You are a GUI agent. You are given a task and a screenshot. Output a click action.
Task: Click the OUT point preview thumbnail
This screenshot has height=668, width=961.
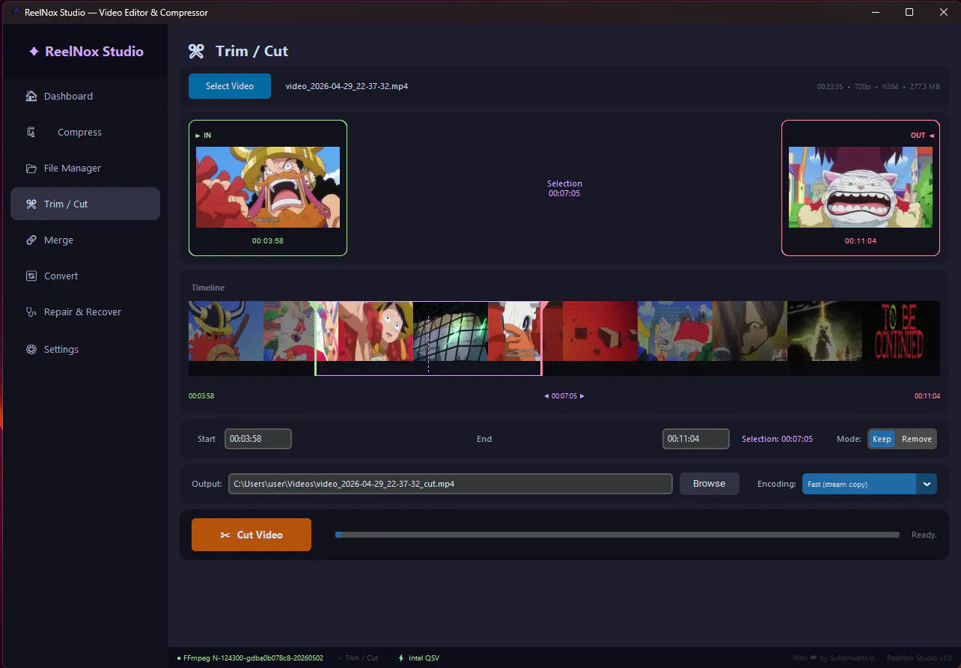861,187
